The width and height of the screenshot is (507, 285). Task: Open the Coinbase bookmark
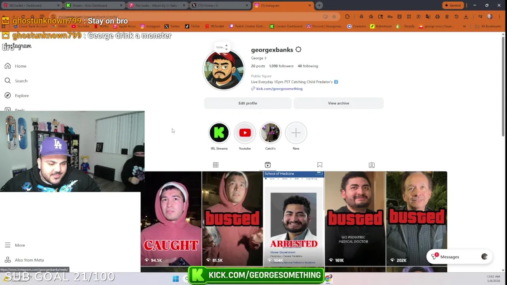point(357,27)
